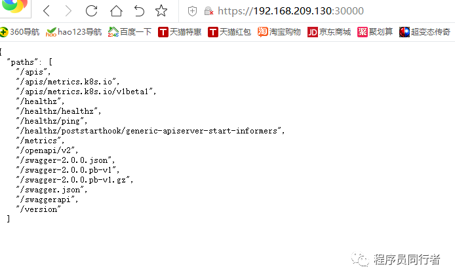Reload the page with refresh icon
This screenshot has width=455, height=280.
click(x=91, y=11)
